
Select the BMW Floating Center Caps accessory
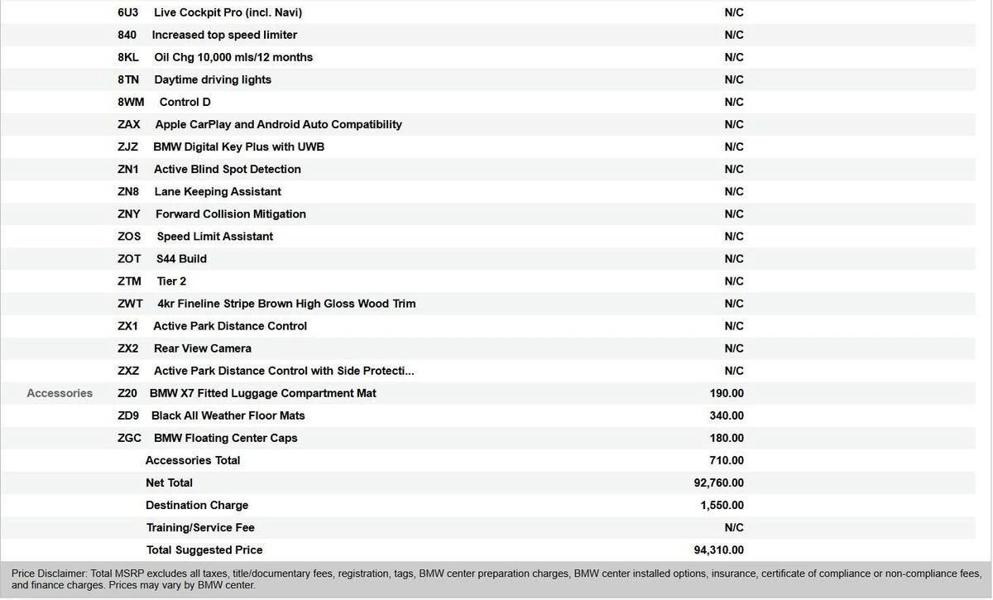coord(225,438)
